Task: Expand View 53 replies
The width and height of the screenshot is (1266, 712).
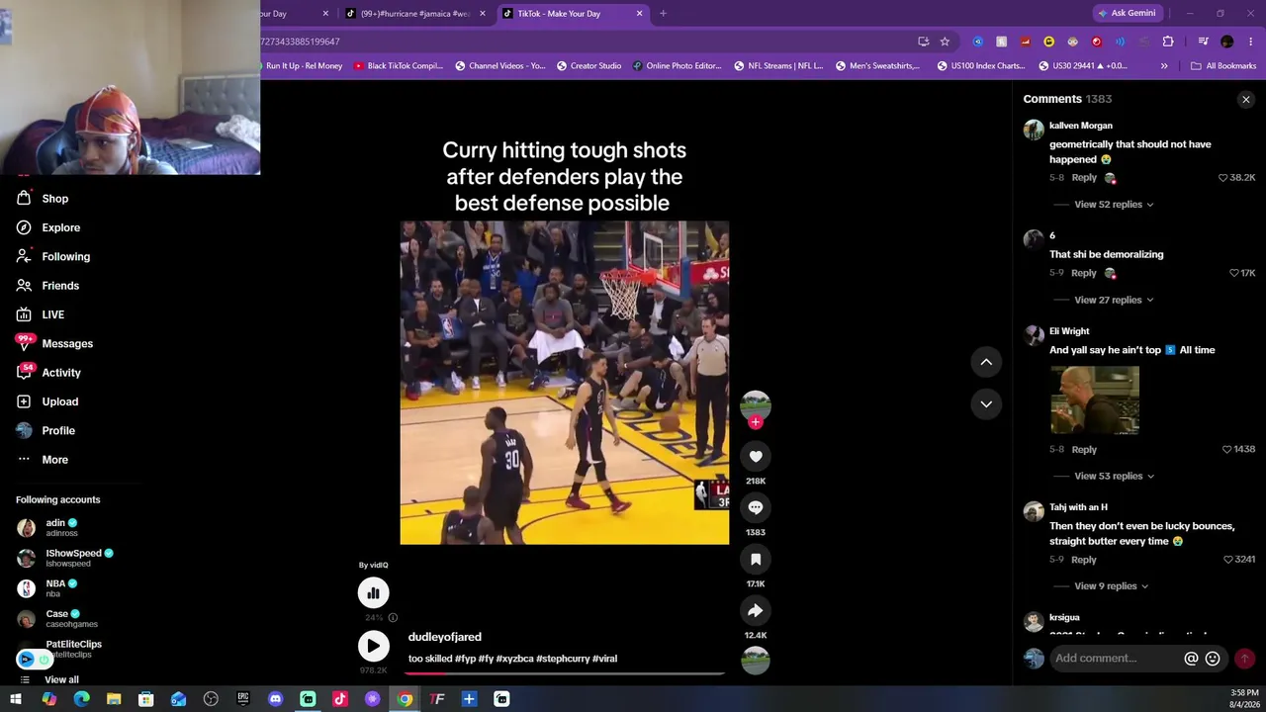Action: coord(1115,476)
